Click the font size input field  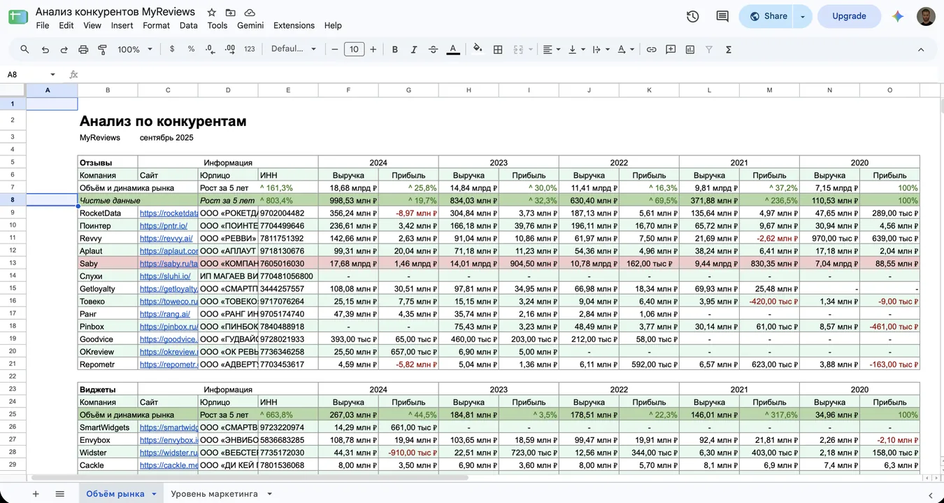(354, 50)
